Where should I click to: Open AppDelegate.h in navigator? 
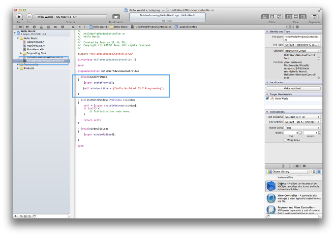pos(34,42)
